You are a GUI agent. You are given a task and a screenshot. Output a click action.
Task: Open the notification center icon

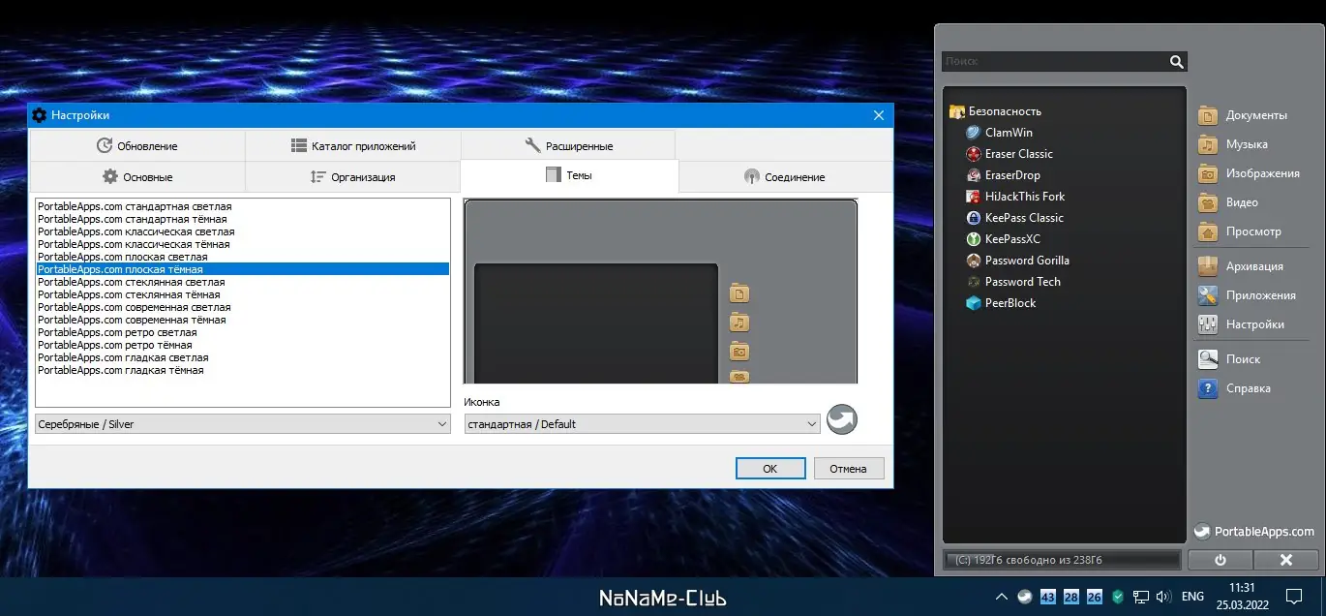pos(1294,597)
